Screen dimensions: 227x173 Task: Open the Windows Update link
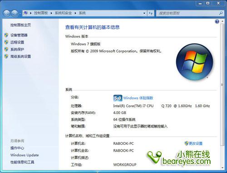pyautogui.click(x=25, y=155)
